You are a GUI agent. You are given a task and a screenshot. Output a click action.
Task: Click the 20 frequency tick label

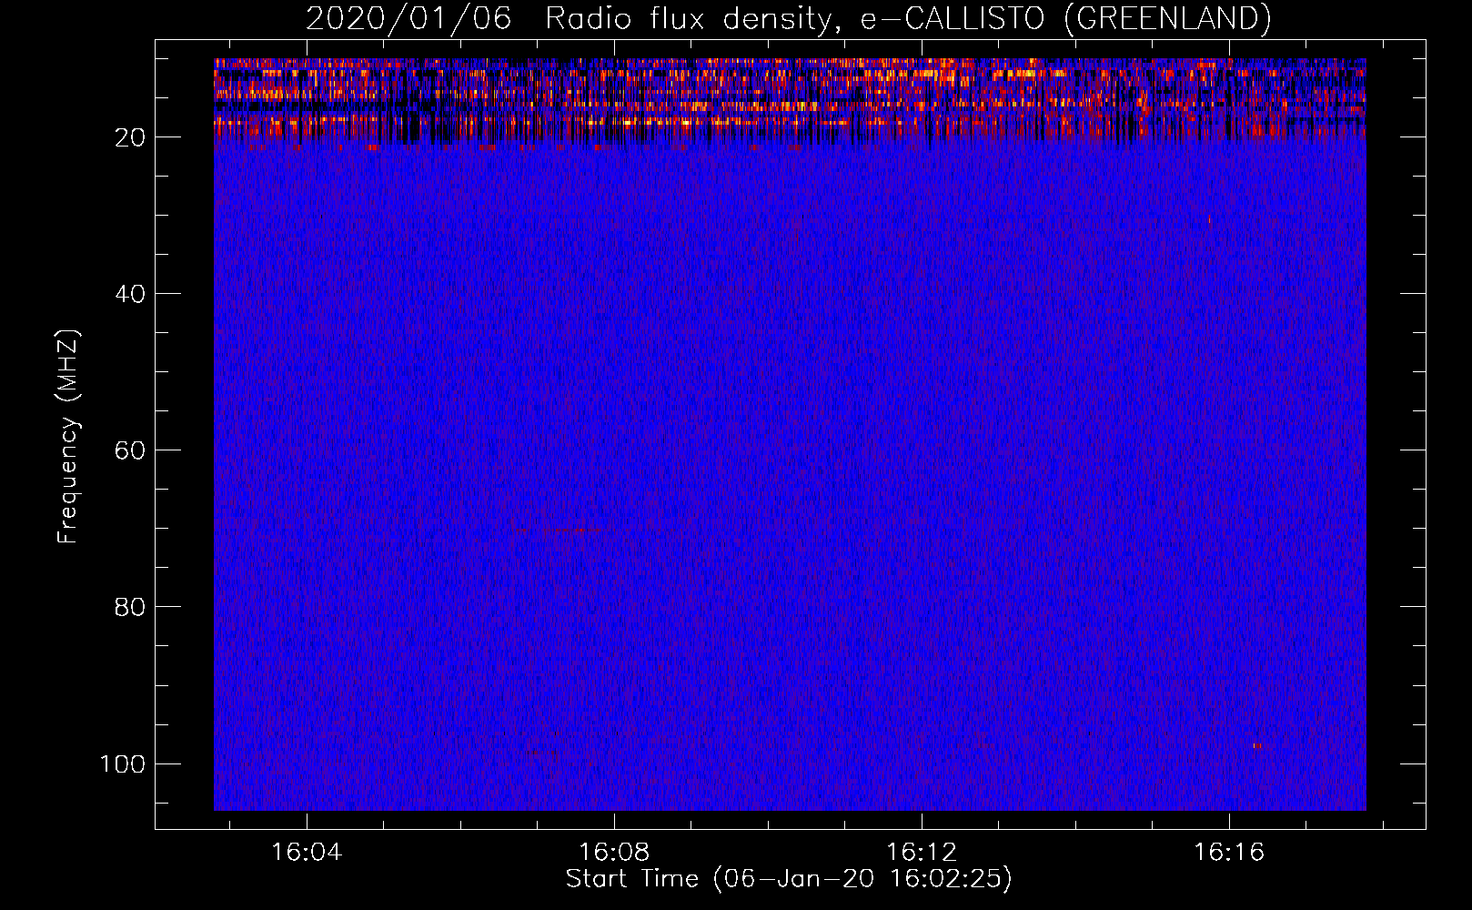point(130,137)
